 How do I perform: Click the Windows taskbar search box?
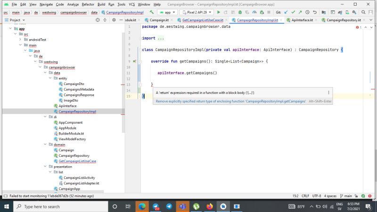61,206
